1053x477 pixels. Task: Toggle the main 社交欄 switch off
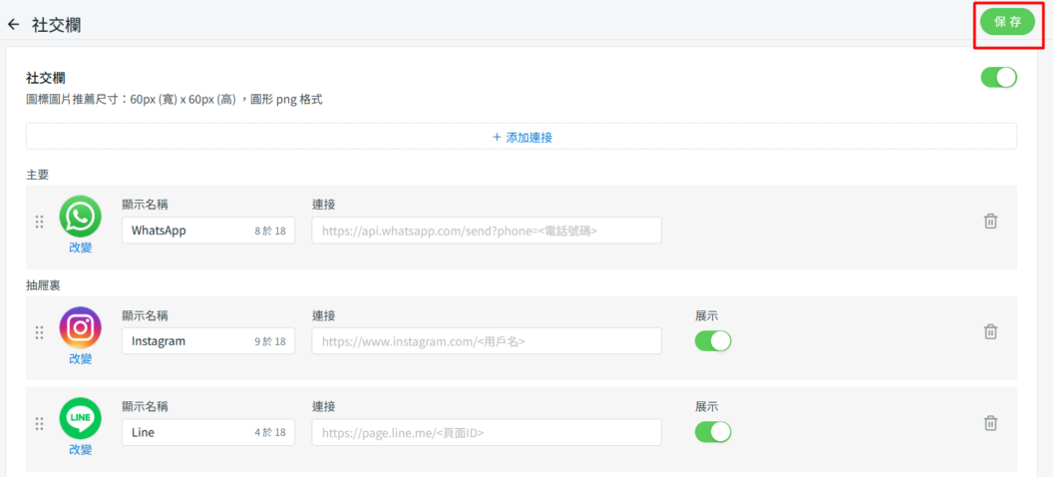pyautogui.click(x=998, y=77)
